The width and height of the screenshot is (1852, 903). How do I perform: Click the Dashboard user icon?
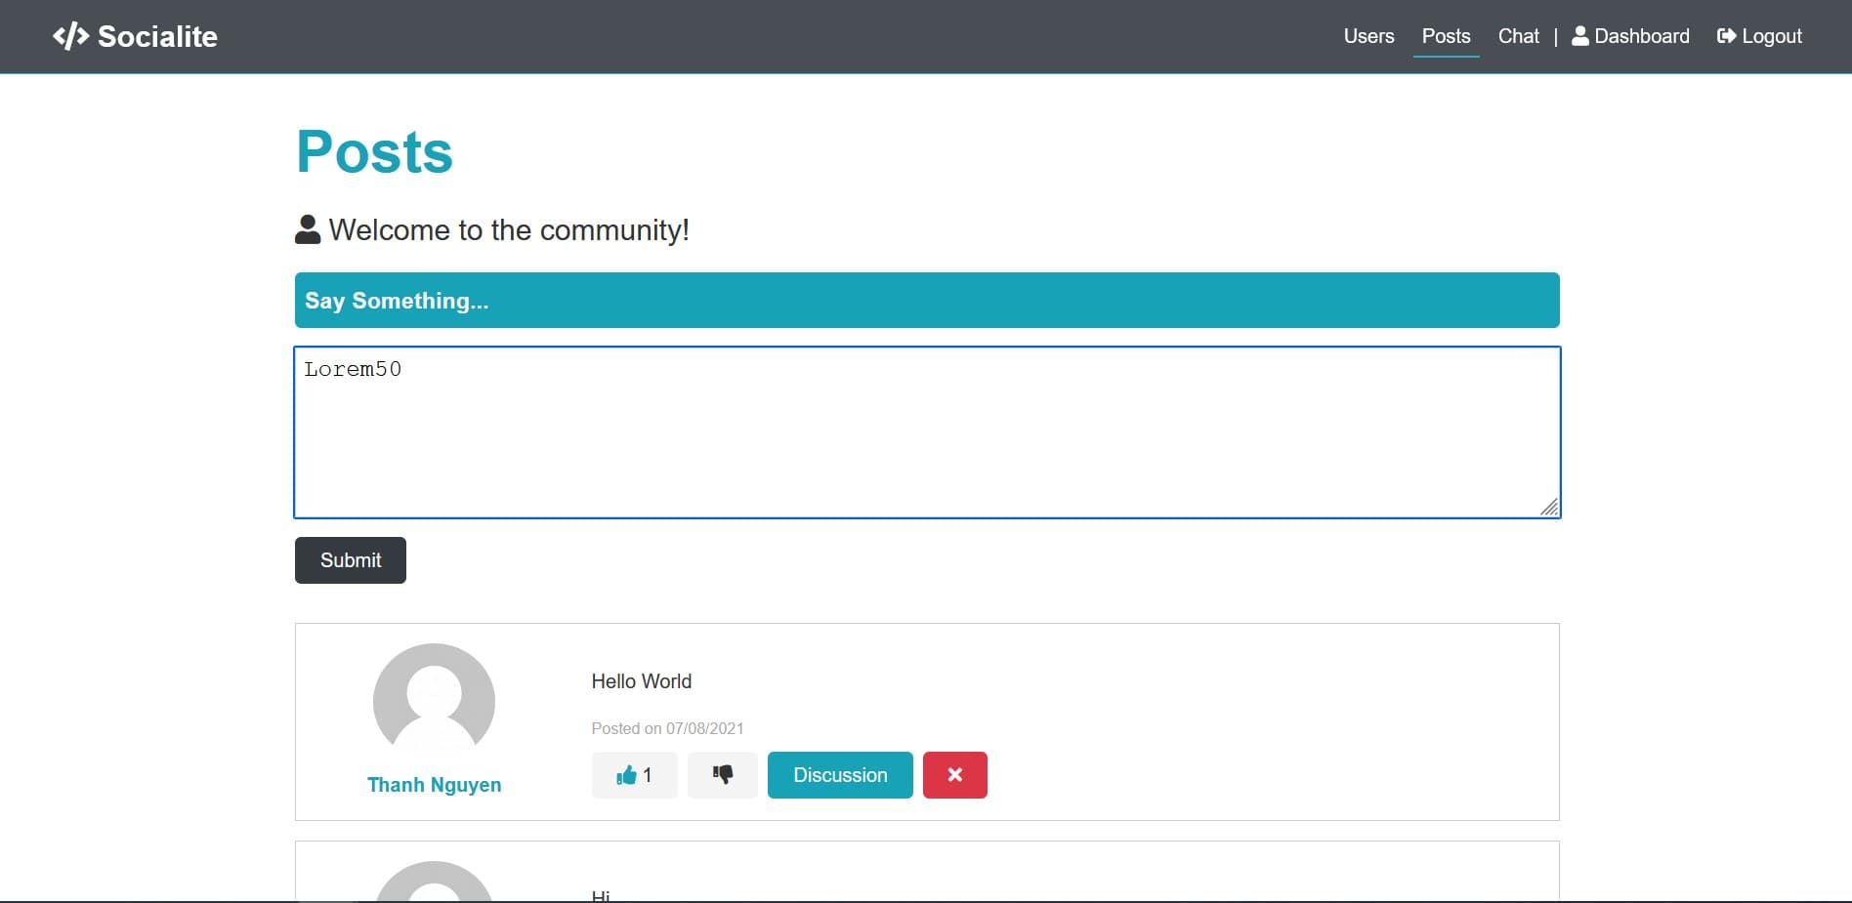[x=1579, y=36]
